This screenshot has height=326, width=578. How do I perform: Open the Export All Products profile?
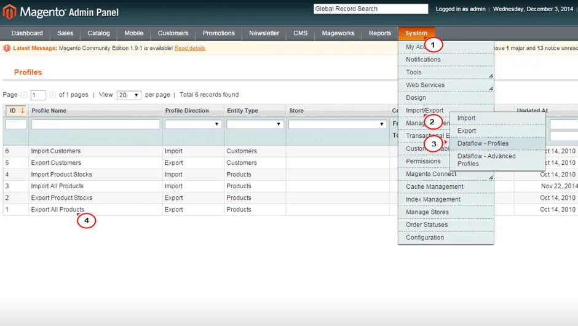(x=58, y=210)
